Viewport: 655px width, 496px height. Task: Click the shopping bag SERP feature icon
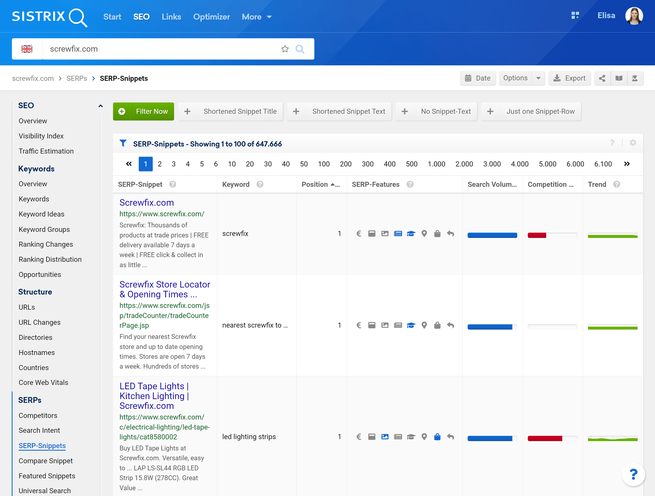pos(437,233)
